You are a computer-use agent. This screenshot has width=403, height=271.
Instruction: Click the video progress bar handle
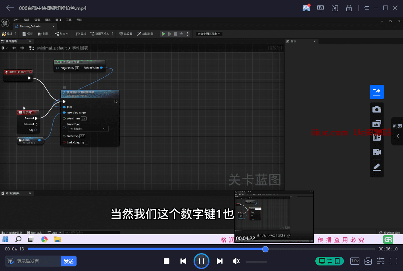[x=265, y=249]
